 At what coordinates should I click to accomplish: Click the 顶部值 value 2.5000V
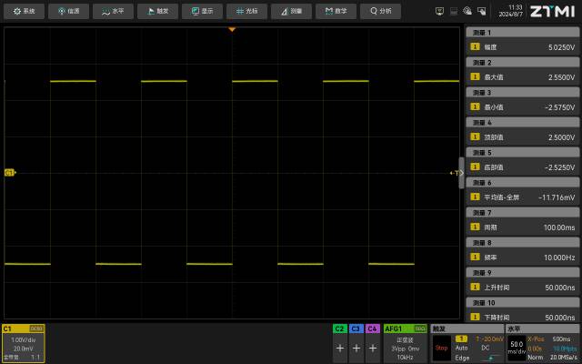(561, 137)
